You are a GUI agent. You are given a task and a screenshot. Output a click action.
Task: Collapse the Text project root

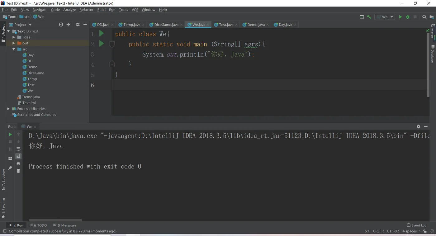8,31
